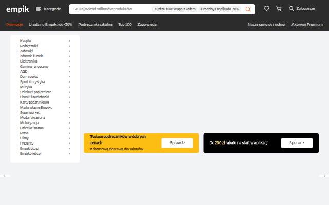
Task: Click the carousel previous arrow
Action: [4, 176]
